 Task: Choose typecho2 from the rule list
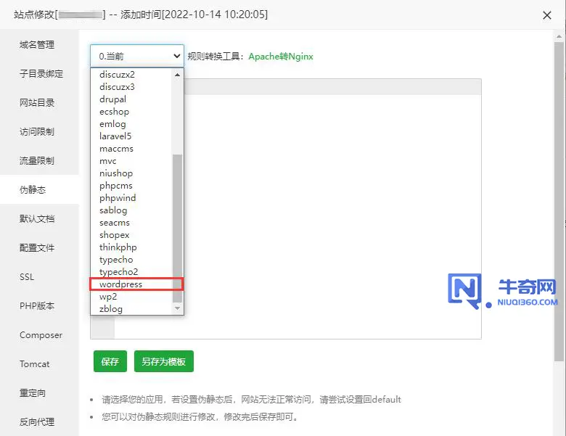click(131, 272)
